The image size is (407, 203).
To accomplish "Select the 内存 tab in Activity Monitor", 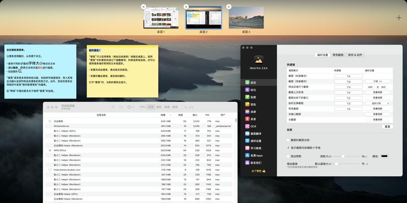I will [151, 107].
